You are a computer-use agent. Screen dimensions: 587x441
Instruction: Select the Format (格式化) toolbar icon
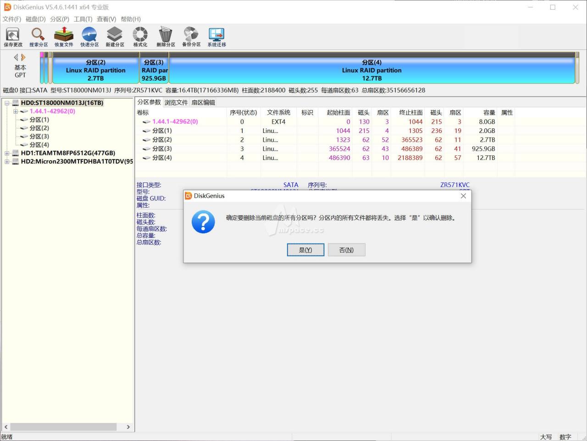pos(140,37)
